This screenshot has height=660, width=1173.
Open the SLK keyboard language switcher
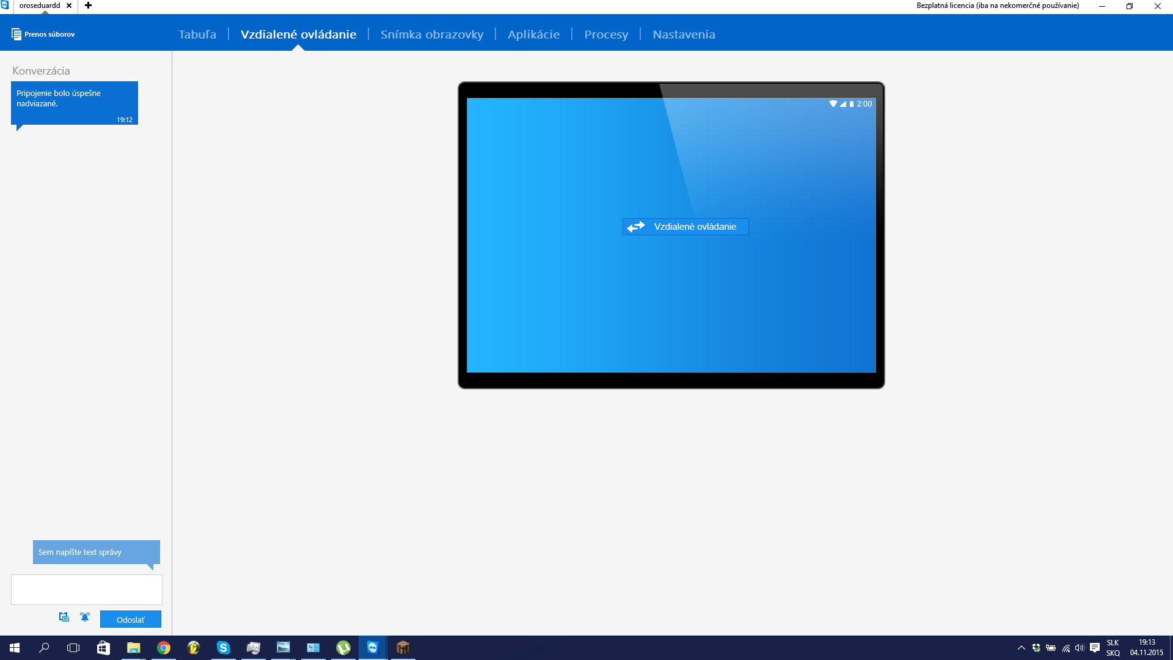[1113, 648]
